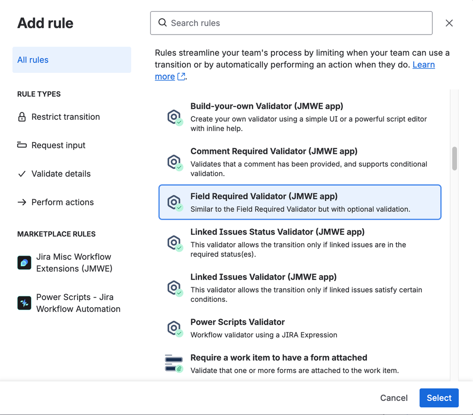
Task: Click 'Create your own validator' description text
Action: pyautogui.click(x=309, y=124)
